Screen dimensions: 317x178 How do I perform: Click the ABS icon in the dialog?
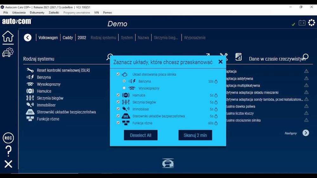pyautogui.click(x=126, y=95)
